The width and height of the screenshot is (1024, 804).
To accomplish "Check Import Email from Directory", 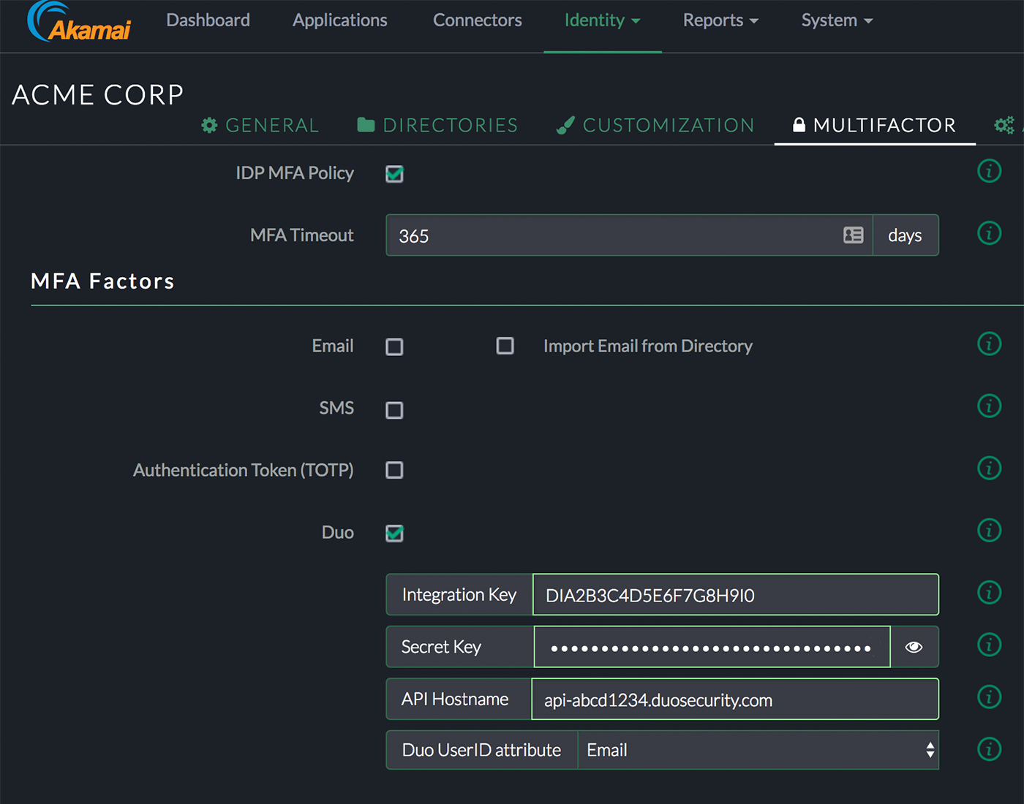I will coord(505,346).
